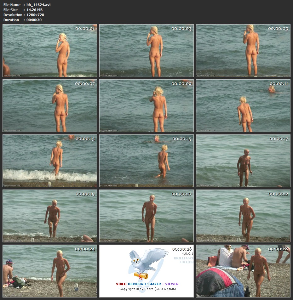The image size is (293, 300).
Task: Click the Video Thumbnails Maker + Viewer title
Action: pyautogui.click(x=147, y=284)
